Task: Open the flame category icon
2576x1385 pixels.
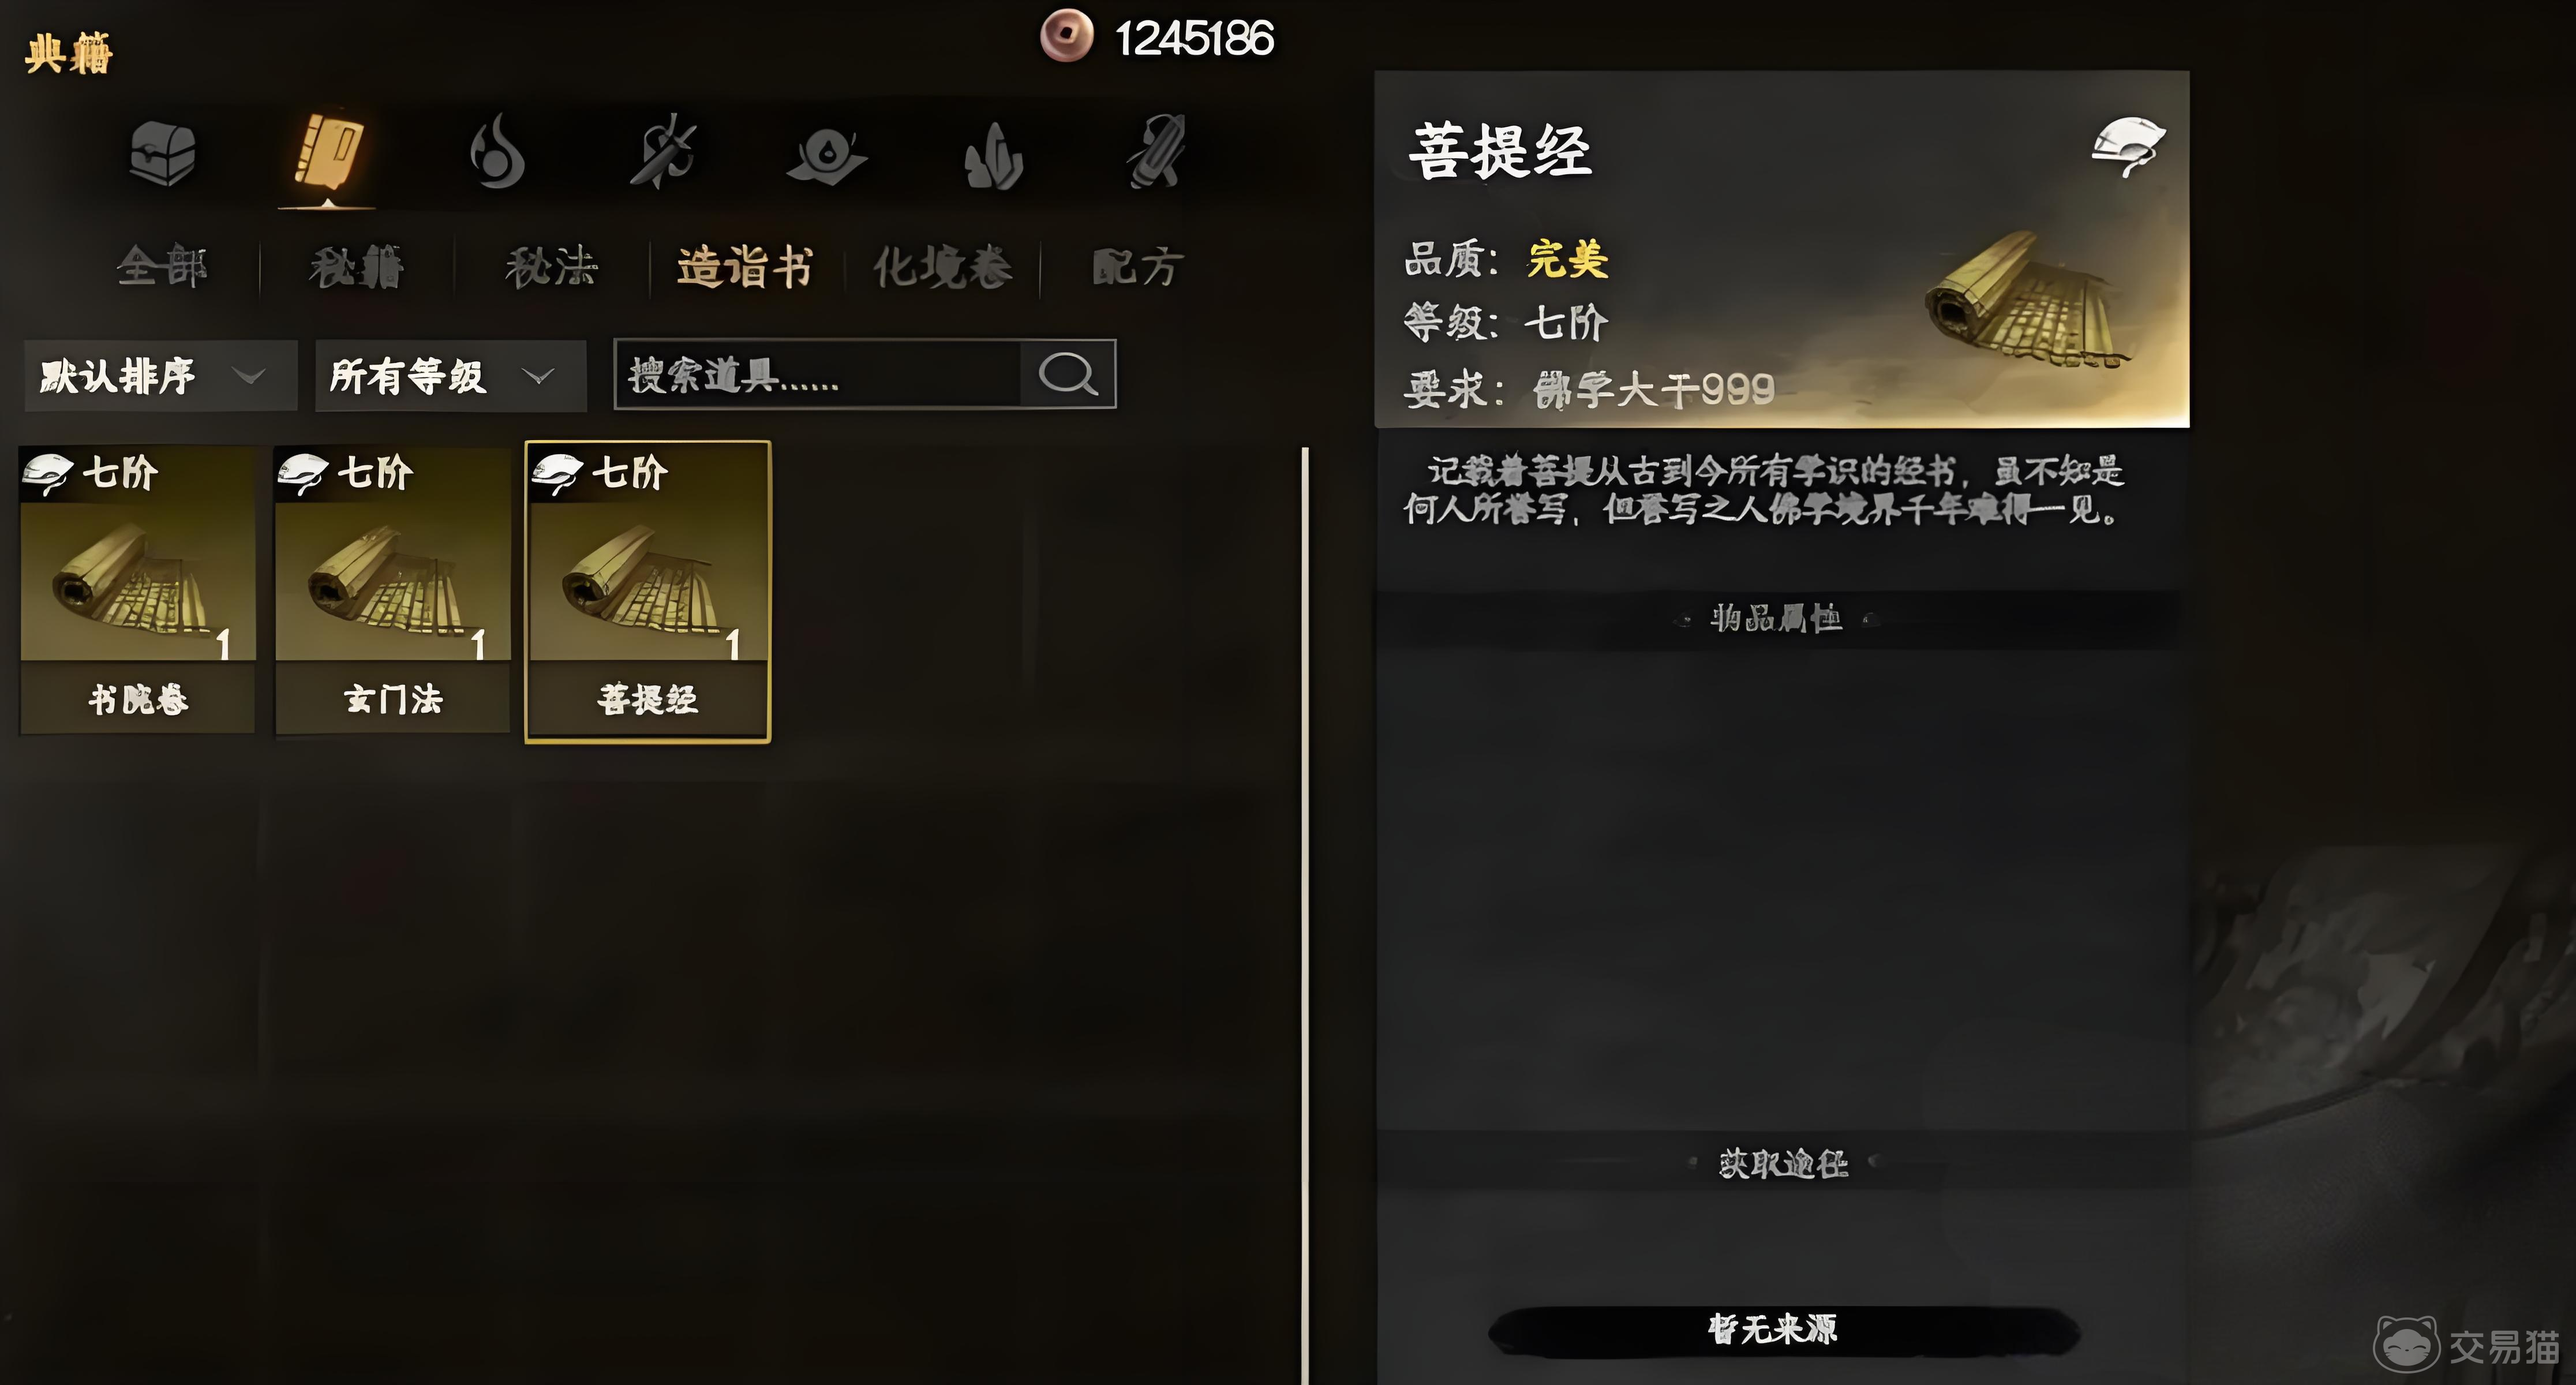Action: pos(496,152)
